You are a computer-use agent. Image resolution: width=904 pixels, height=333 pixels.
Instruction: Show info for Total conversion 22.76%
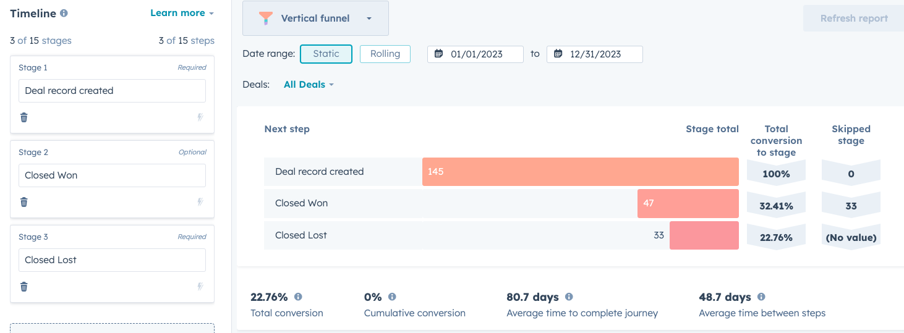[298, 297]
